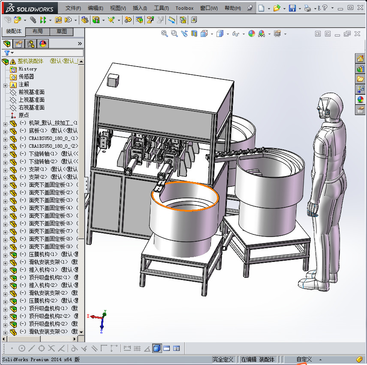Screen dimensions: 367x365
Task: Click the Section View icon
Action: [x=195, y=33]
